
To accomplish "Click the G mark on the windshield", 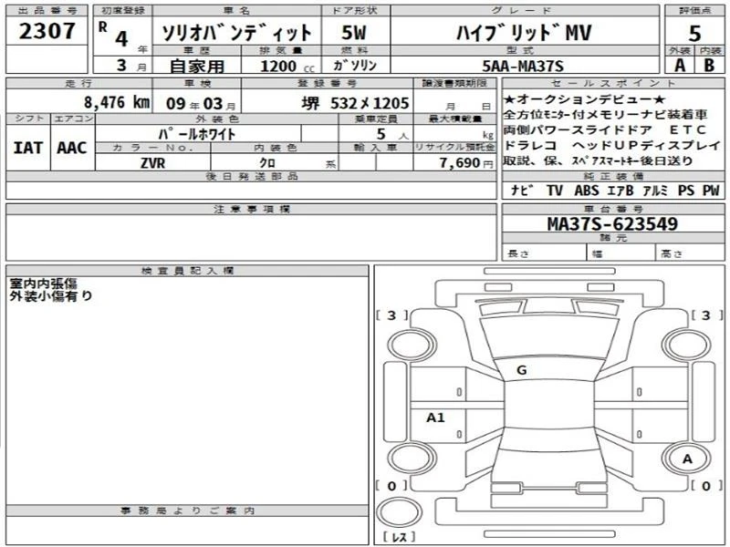I will click(x=521, y=369).
